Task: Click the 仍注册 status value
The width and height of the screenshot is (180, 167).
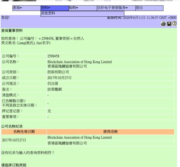Action: click(53, 83)
